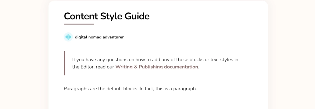This screenshot has height=109, width=315.
Task: Click the brown underline bar beneath the title
Action: tap(79, 24)
